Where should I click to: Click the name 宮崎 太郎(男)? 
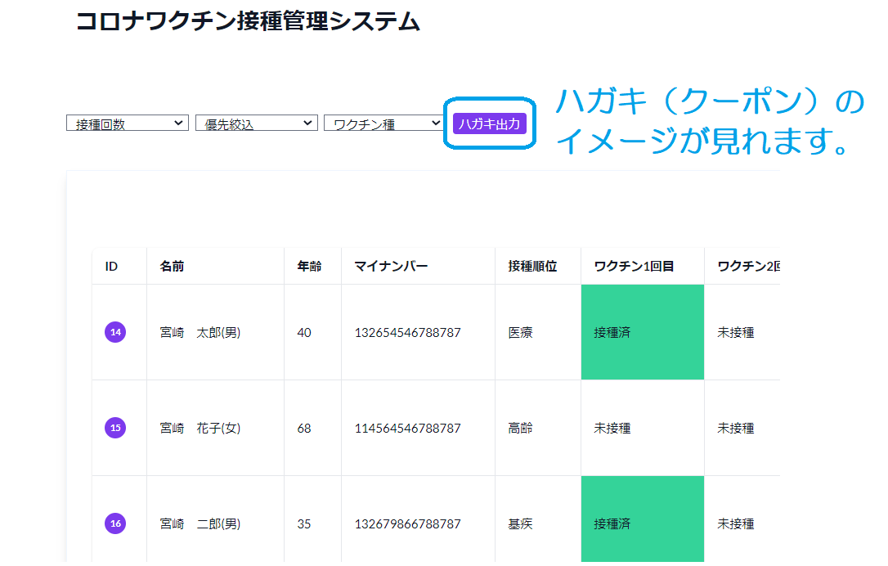pyautogui.click(x=200, y=333)
